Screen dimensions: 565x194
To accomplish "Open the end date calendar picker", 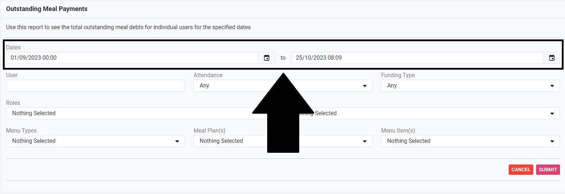I will pos(551,58).
